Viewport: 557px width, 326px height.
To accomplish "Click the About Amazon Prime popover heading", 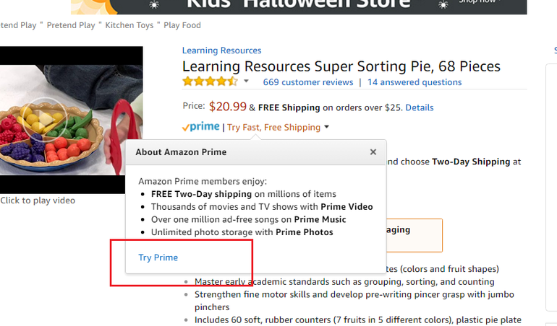I will click(x=181, y=152).
